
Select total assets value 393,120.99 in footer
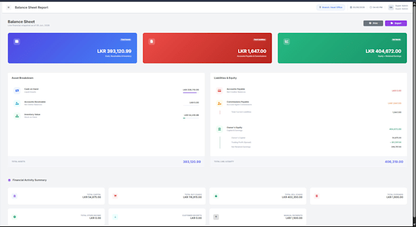coord(192,162)
